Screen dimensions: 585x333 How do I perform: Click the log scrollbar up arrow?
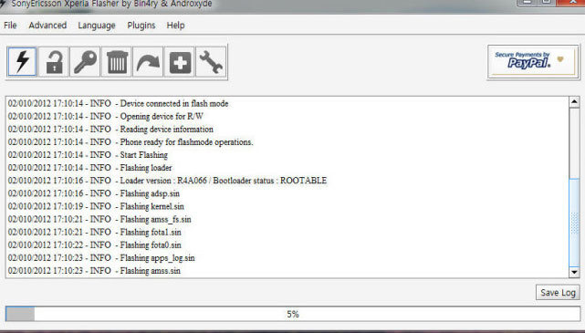(x=574, y=102)
